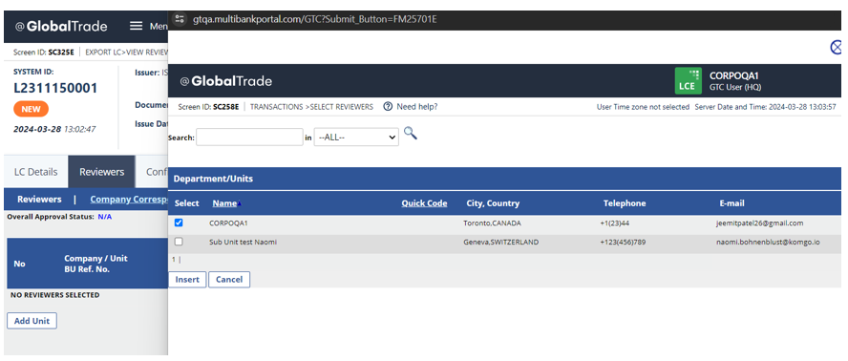Image resolution: width=848 pixels, height=361 pixels.
Task: Click the green LCE logo icon
Action: [x=688, y=80]
